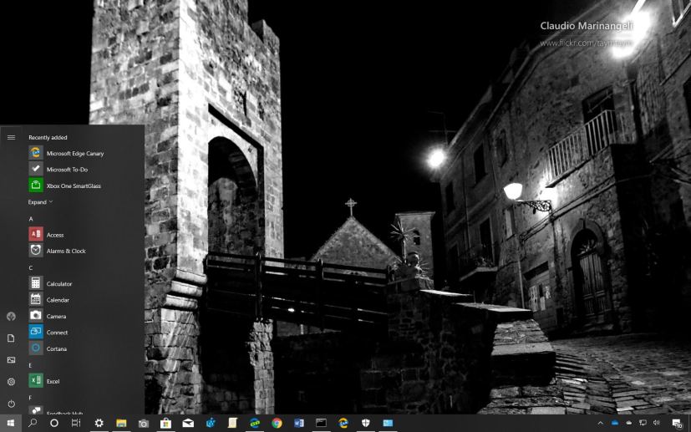The height and width of the screenshot is (432, 691).
Task: Click the white OneDrive cloud tray icon
Action: pyautogui.click(x=628, y=423)
